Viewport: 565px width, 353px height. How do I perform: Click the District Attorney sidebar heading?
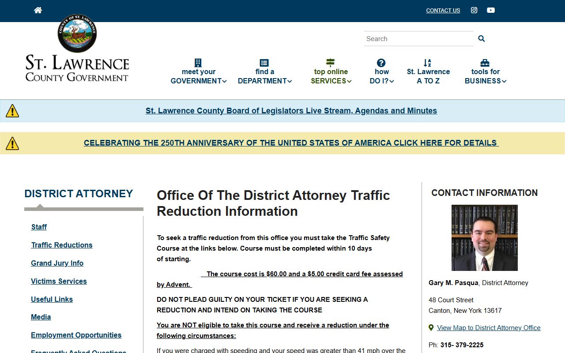(x=79, y=194)
